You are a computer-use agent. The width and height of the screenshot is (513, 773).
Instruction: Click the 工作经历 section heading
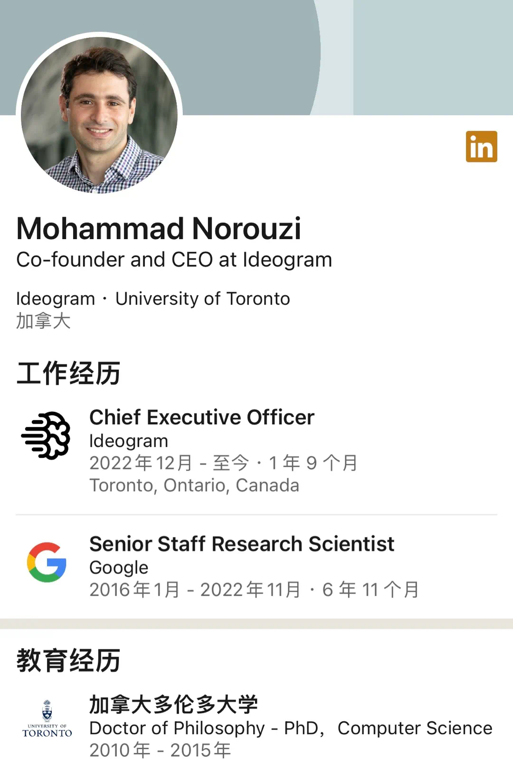click(68, 373)
